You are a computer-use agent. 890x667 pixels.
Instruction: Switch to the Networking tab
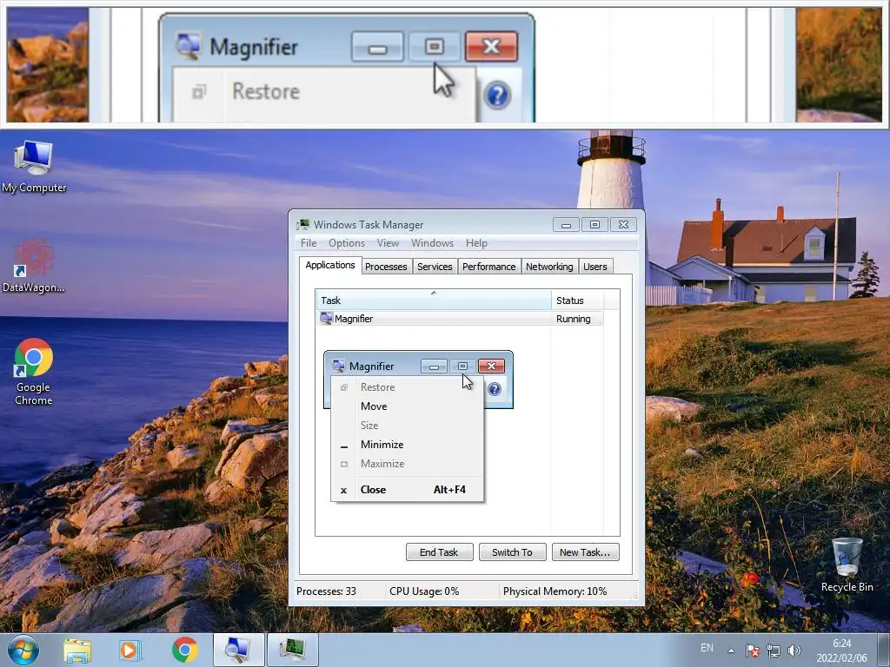[x=549, y=267]
